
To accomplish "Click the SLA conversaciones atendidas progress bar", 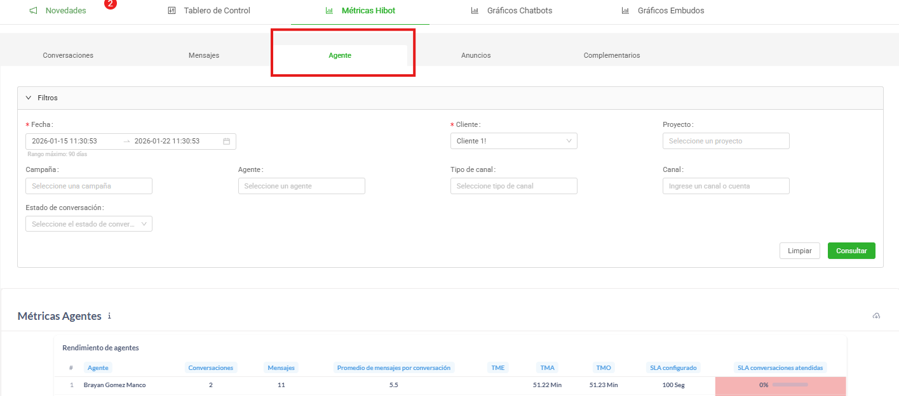I will coord(790,385).
